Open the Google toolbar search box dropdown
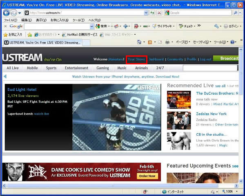245x196 pixels. 92,26
